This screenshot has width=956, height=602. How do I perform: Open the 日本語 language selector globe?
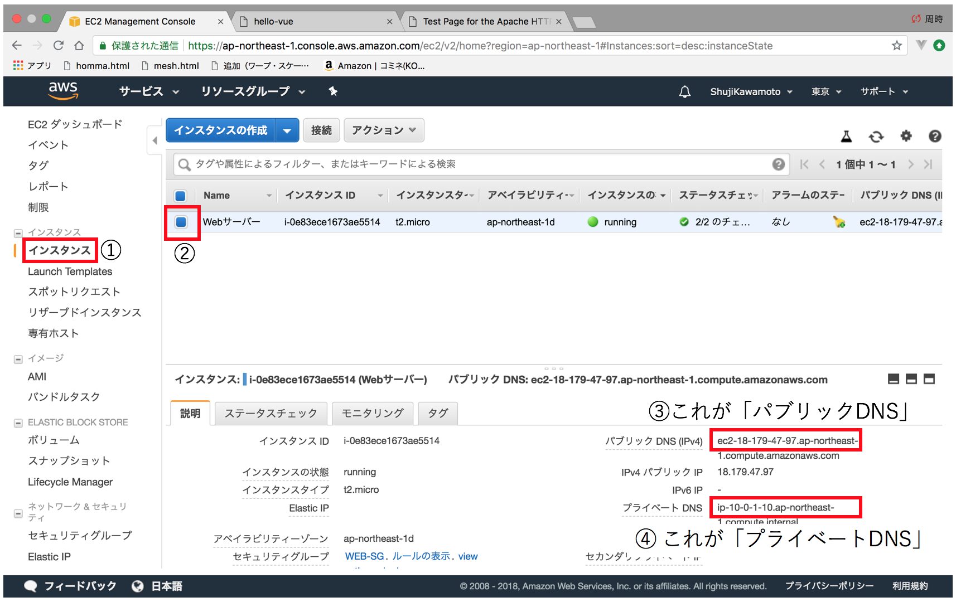coord(137,586)
